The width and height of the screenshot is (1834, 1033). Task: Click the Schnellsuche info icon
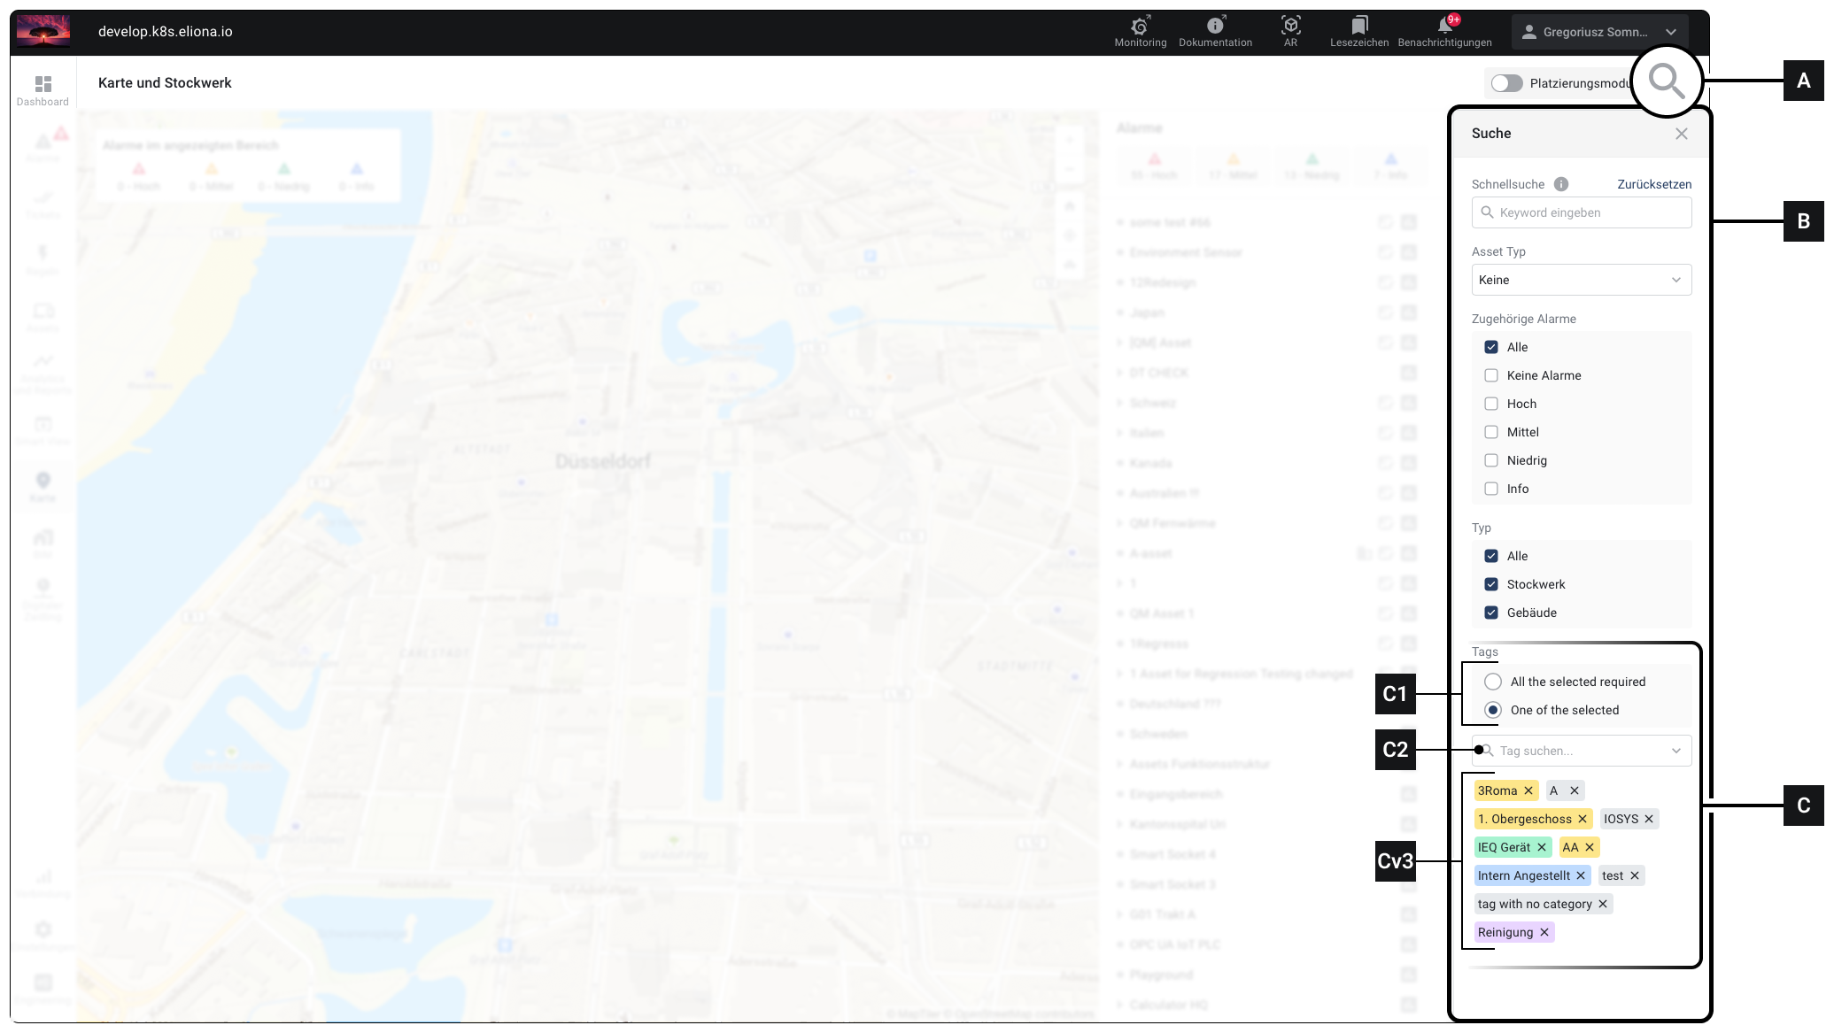[1561, 184]
